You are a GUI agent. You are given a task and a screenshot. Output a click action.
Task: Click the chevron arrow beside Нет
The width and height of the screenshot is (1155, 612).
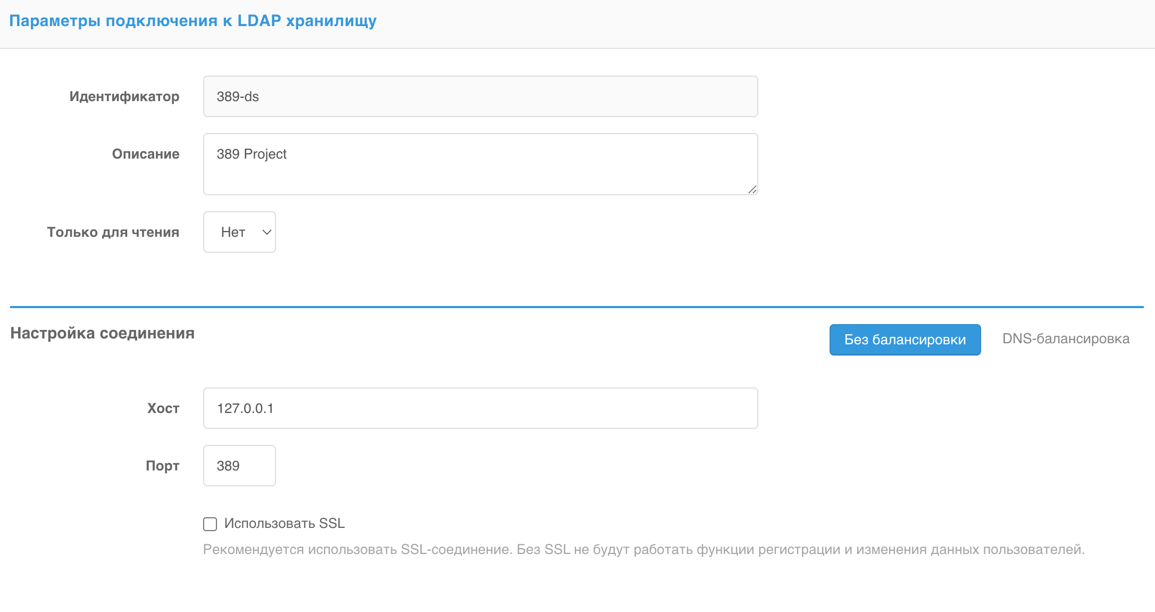(x=267, y=232)
